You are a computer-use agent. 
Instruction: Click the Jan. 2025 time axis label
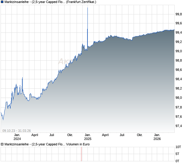87,137
